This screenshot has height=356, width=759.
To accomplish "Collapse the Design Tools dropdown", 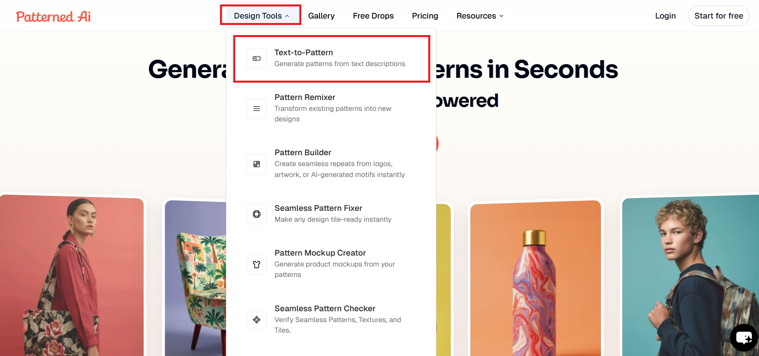I will [x=261, y=16].
